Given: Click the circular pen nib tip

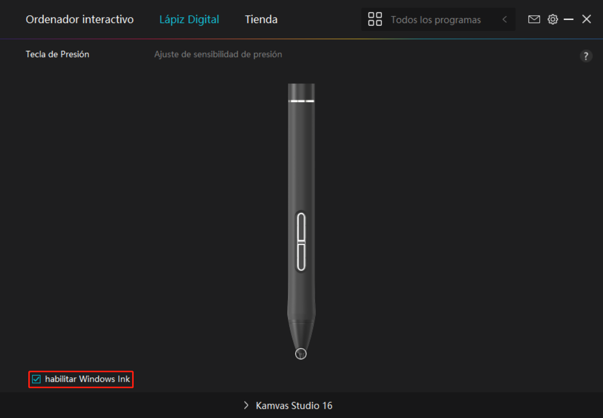Looking at the screenshot, I should (301, 354).
